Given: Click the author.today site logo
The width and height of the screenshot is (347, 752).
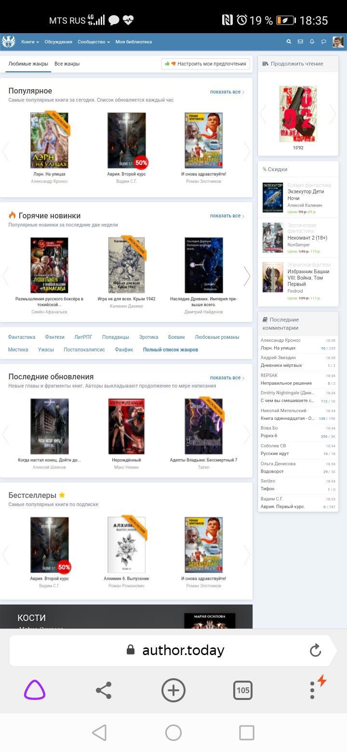Looking at the screenshot, I should (9, 42).
